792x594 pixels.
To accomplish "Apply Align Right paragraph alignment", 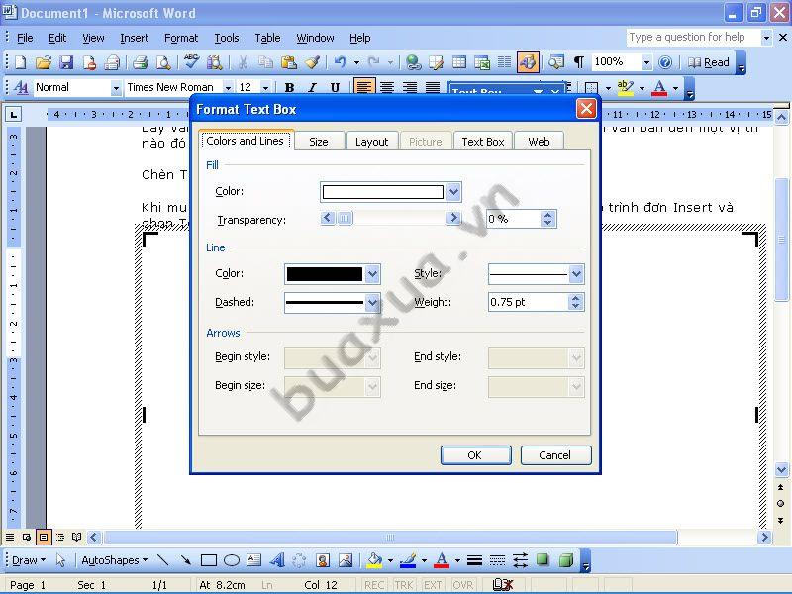I will click(x=410, y=87).
